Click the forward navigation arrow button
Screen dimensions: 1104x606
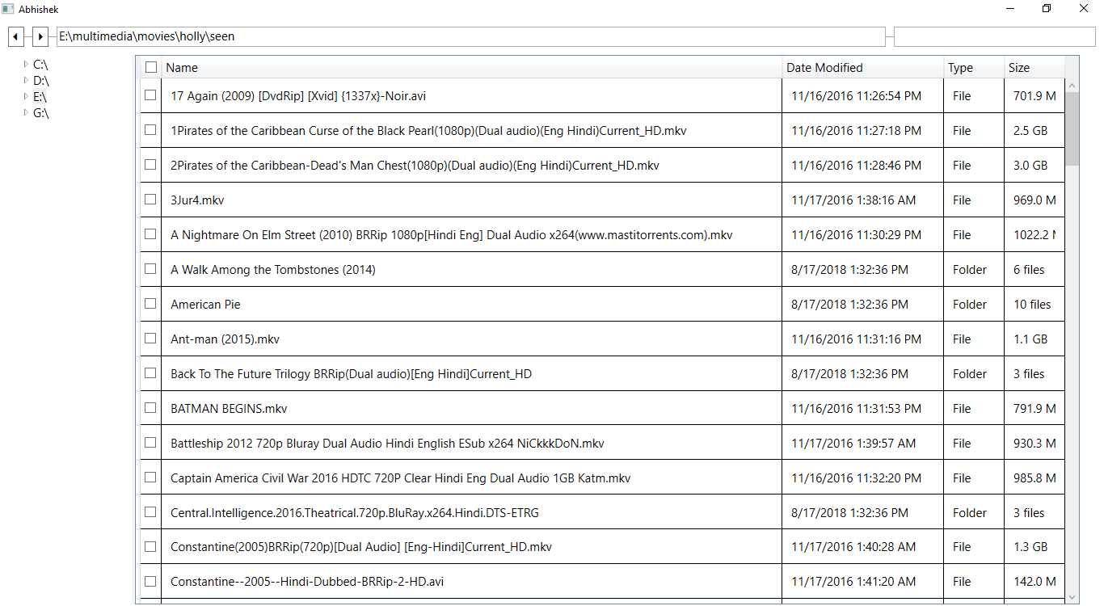pyautogui.click(x=40, y=37)
